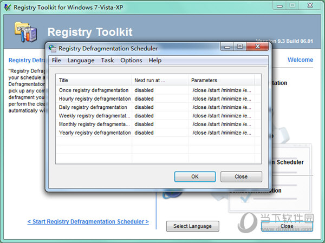Click Registry Toolkit window title bar icon

tap(8, 8)
